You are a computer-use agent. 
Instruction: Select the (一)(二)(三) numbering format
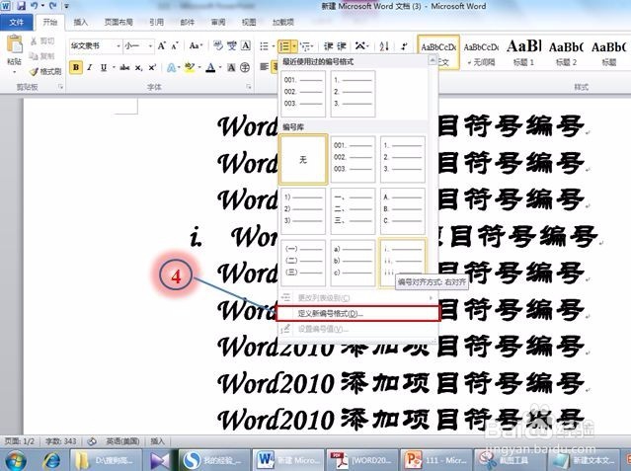point(303,263)
